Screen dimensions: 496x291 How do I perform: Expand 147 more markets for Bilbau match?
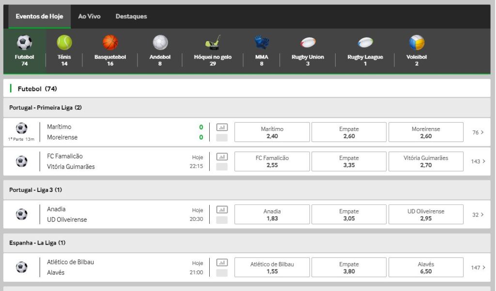[478, 268]
